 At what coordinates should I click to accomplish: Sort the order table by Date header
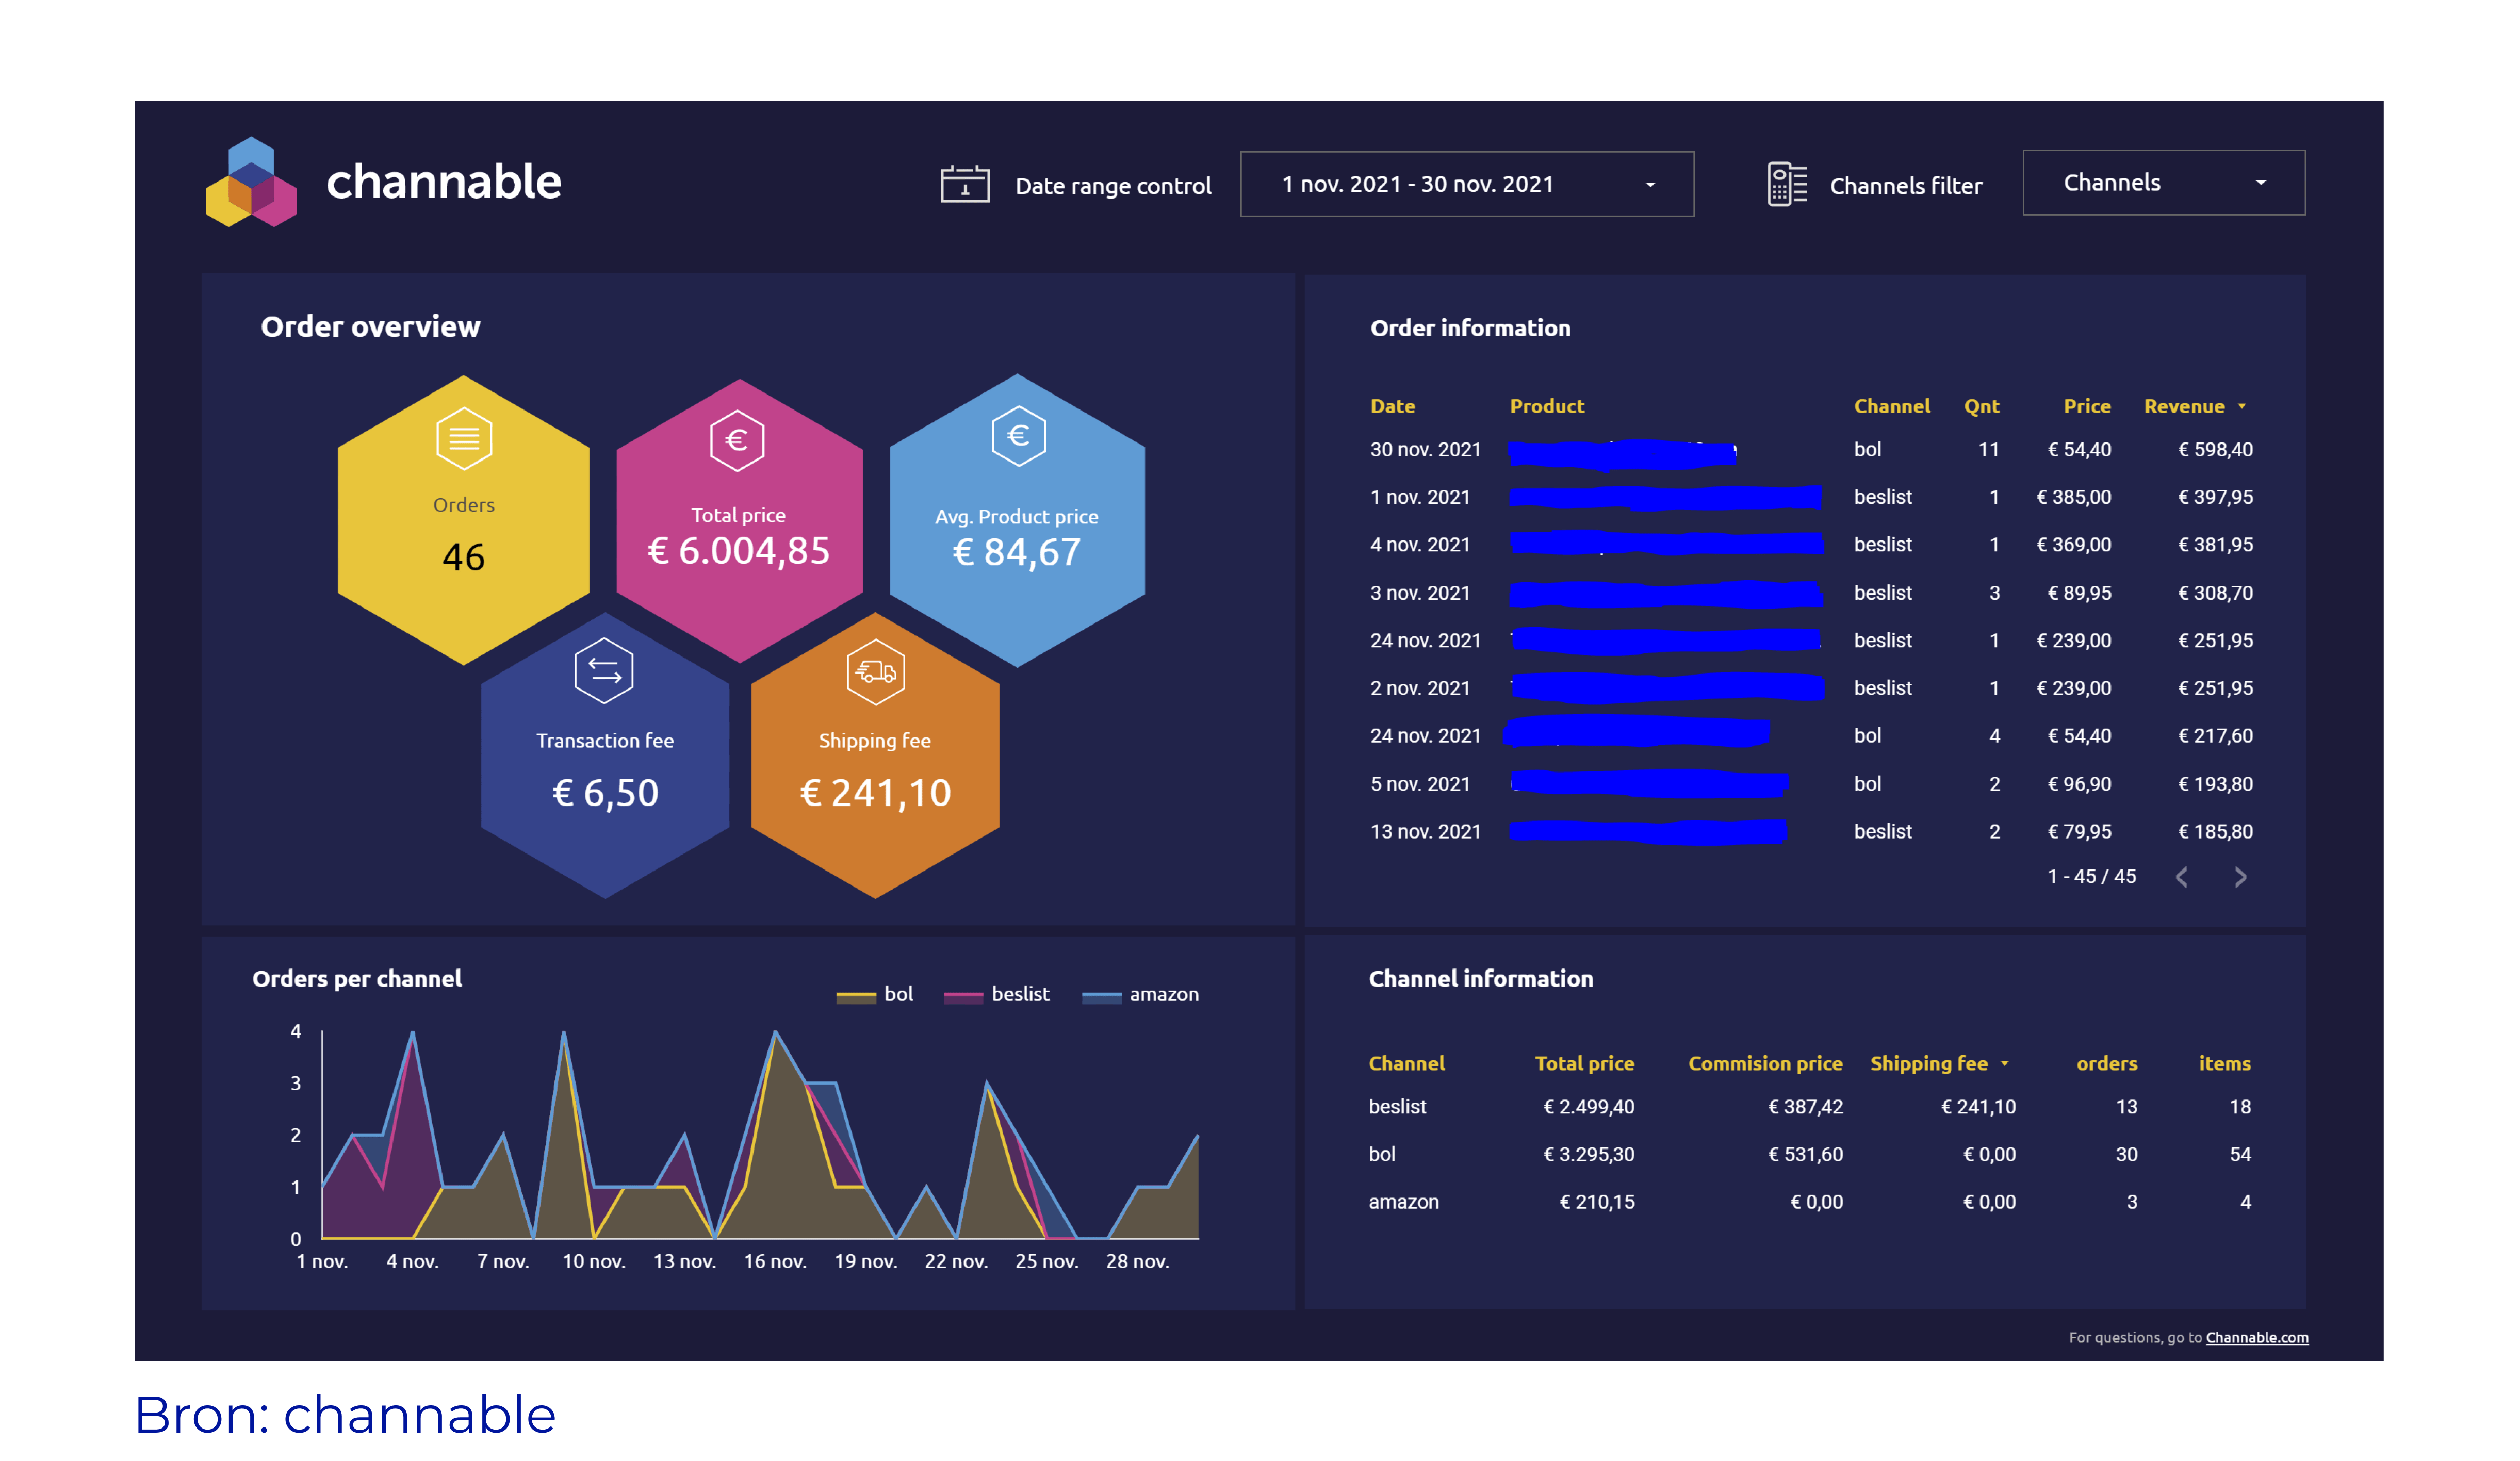1392,407
